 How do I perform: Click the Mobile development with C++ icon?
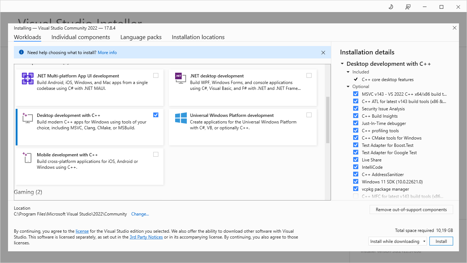coord(27,157)
